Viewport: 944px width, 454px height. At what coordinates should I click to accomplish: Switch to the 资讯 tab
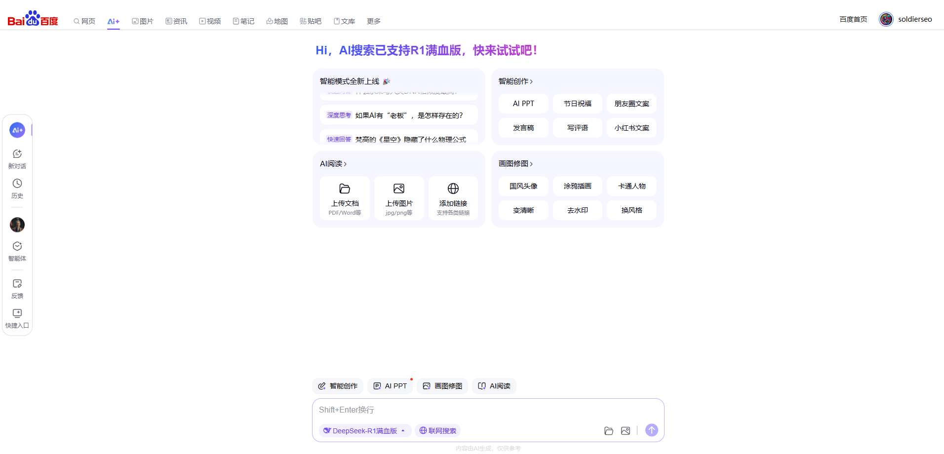[x=176, y=21]
